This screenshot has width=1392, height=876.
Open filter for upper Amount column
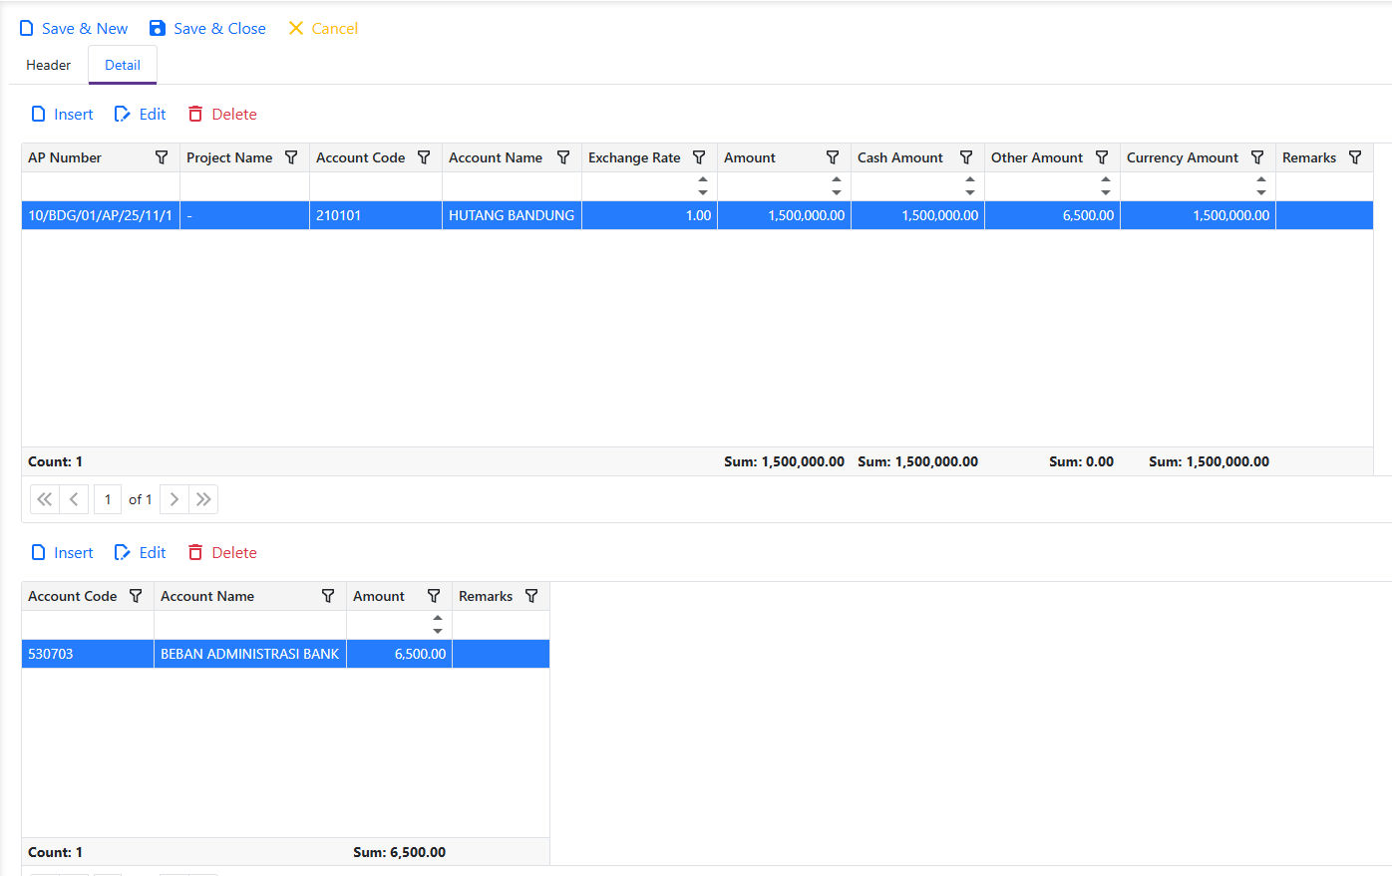coord(833,157)
